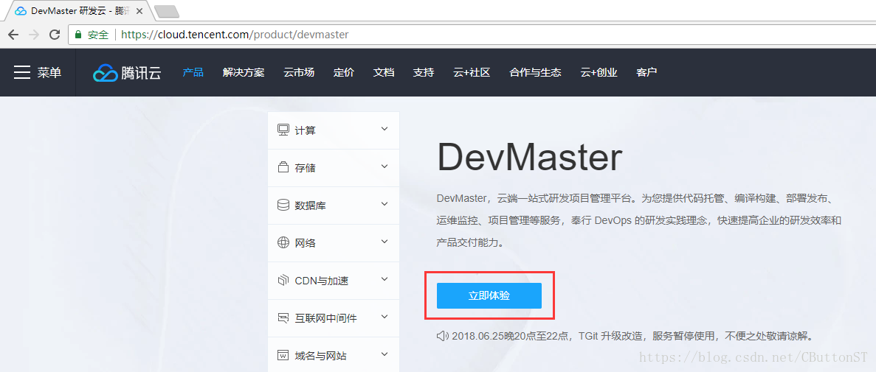Open the 定价 nav item
Viewport: 876px width, 372px height.
pyautogui.click(x=344, y=72)
